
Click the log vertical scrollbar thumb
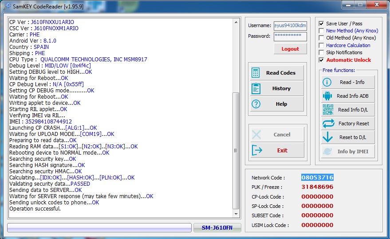(x=236, y=151)
